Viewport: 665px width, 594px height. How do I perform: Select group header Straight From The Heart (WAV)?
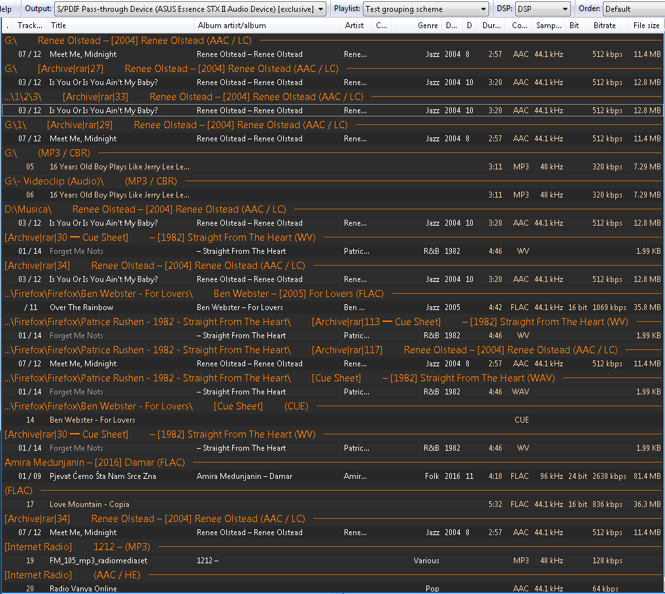[332, 378]
